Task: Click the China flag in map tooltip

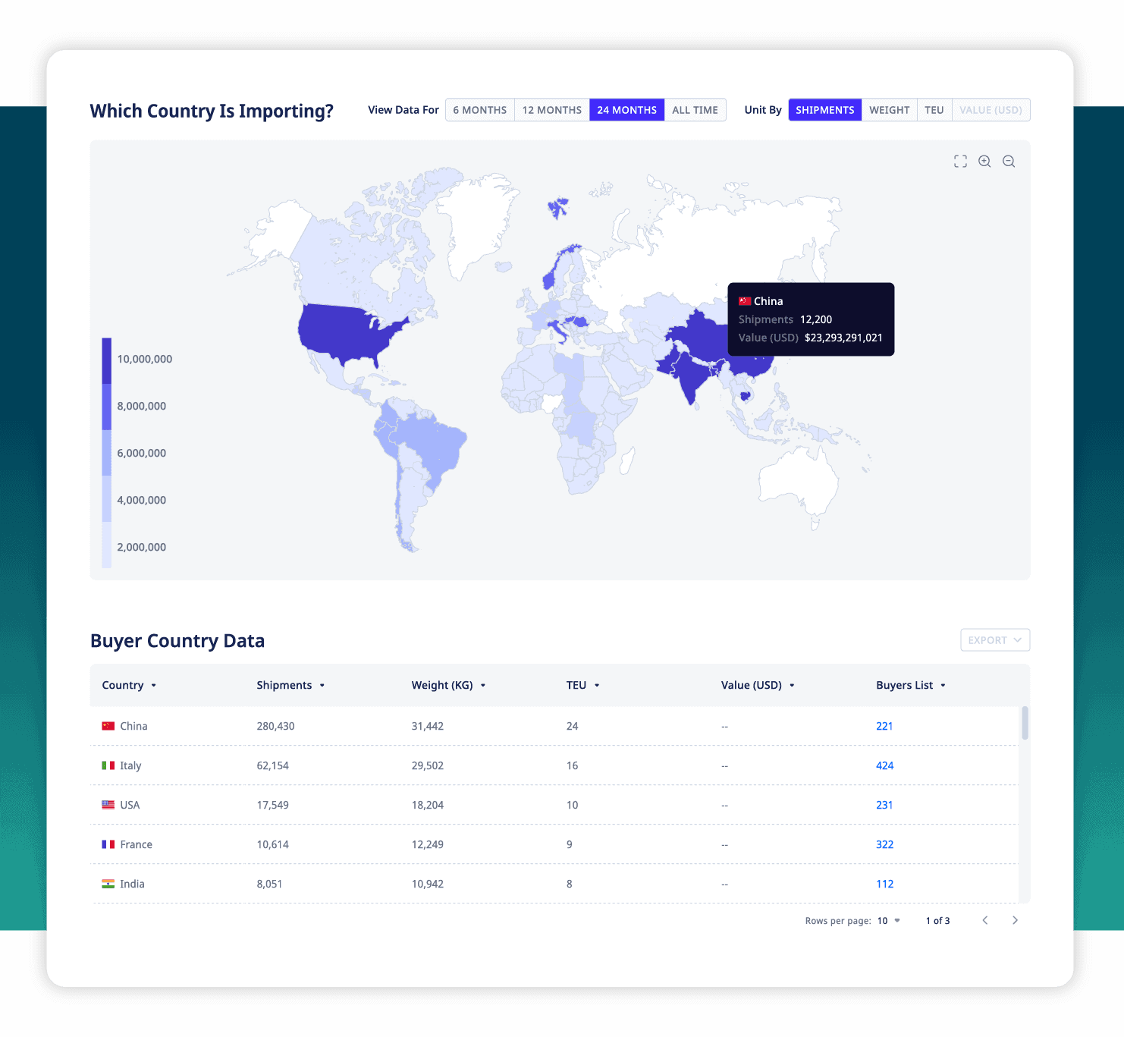Action: tap(745, 301)
